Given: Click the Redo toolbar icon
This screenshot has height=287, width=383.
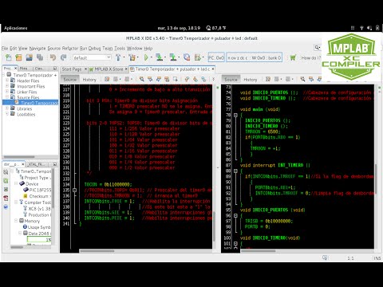Looking at the screenshot, I should [x=63, y=57].
